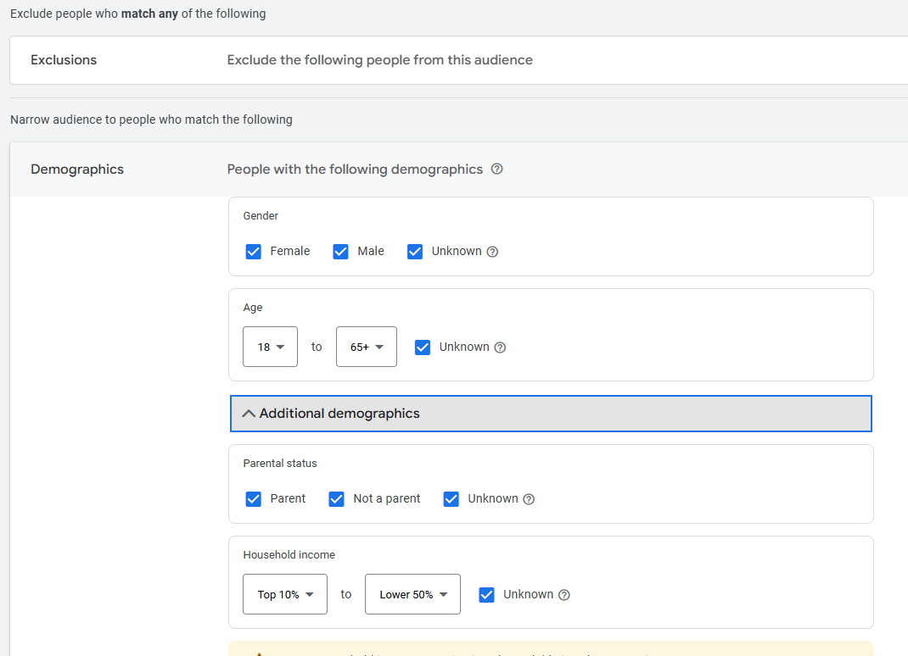Open help tooltip beside gender Unknown checkbox
The height and width of the screenshot is (656, 908).
point(494,251)
